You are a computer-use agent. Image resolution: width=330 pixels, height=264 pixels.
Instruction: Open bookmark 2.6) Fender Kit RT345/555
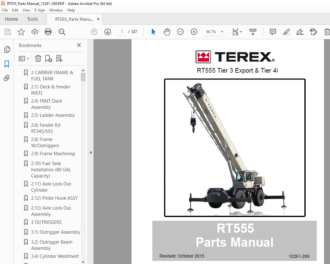46,128
